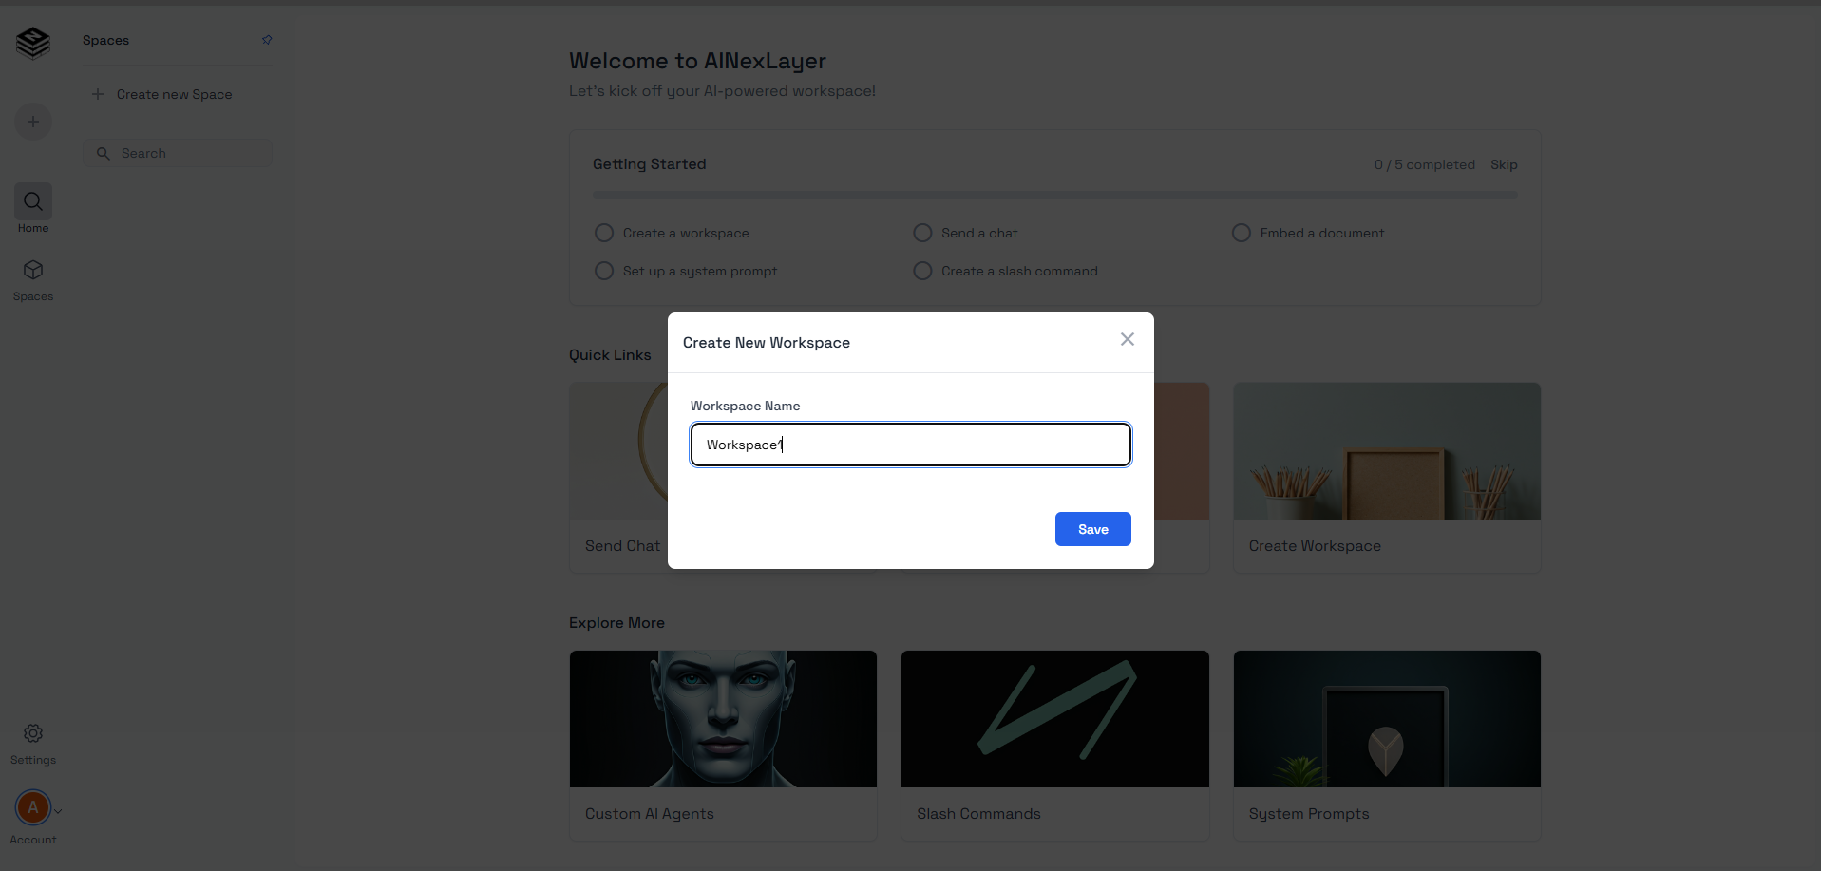Toggle the Embed a document step circle
The image size is (1821, 871).
click(1242, 233)
